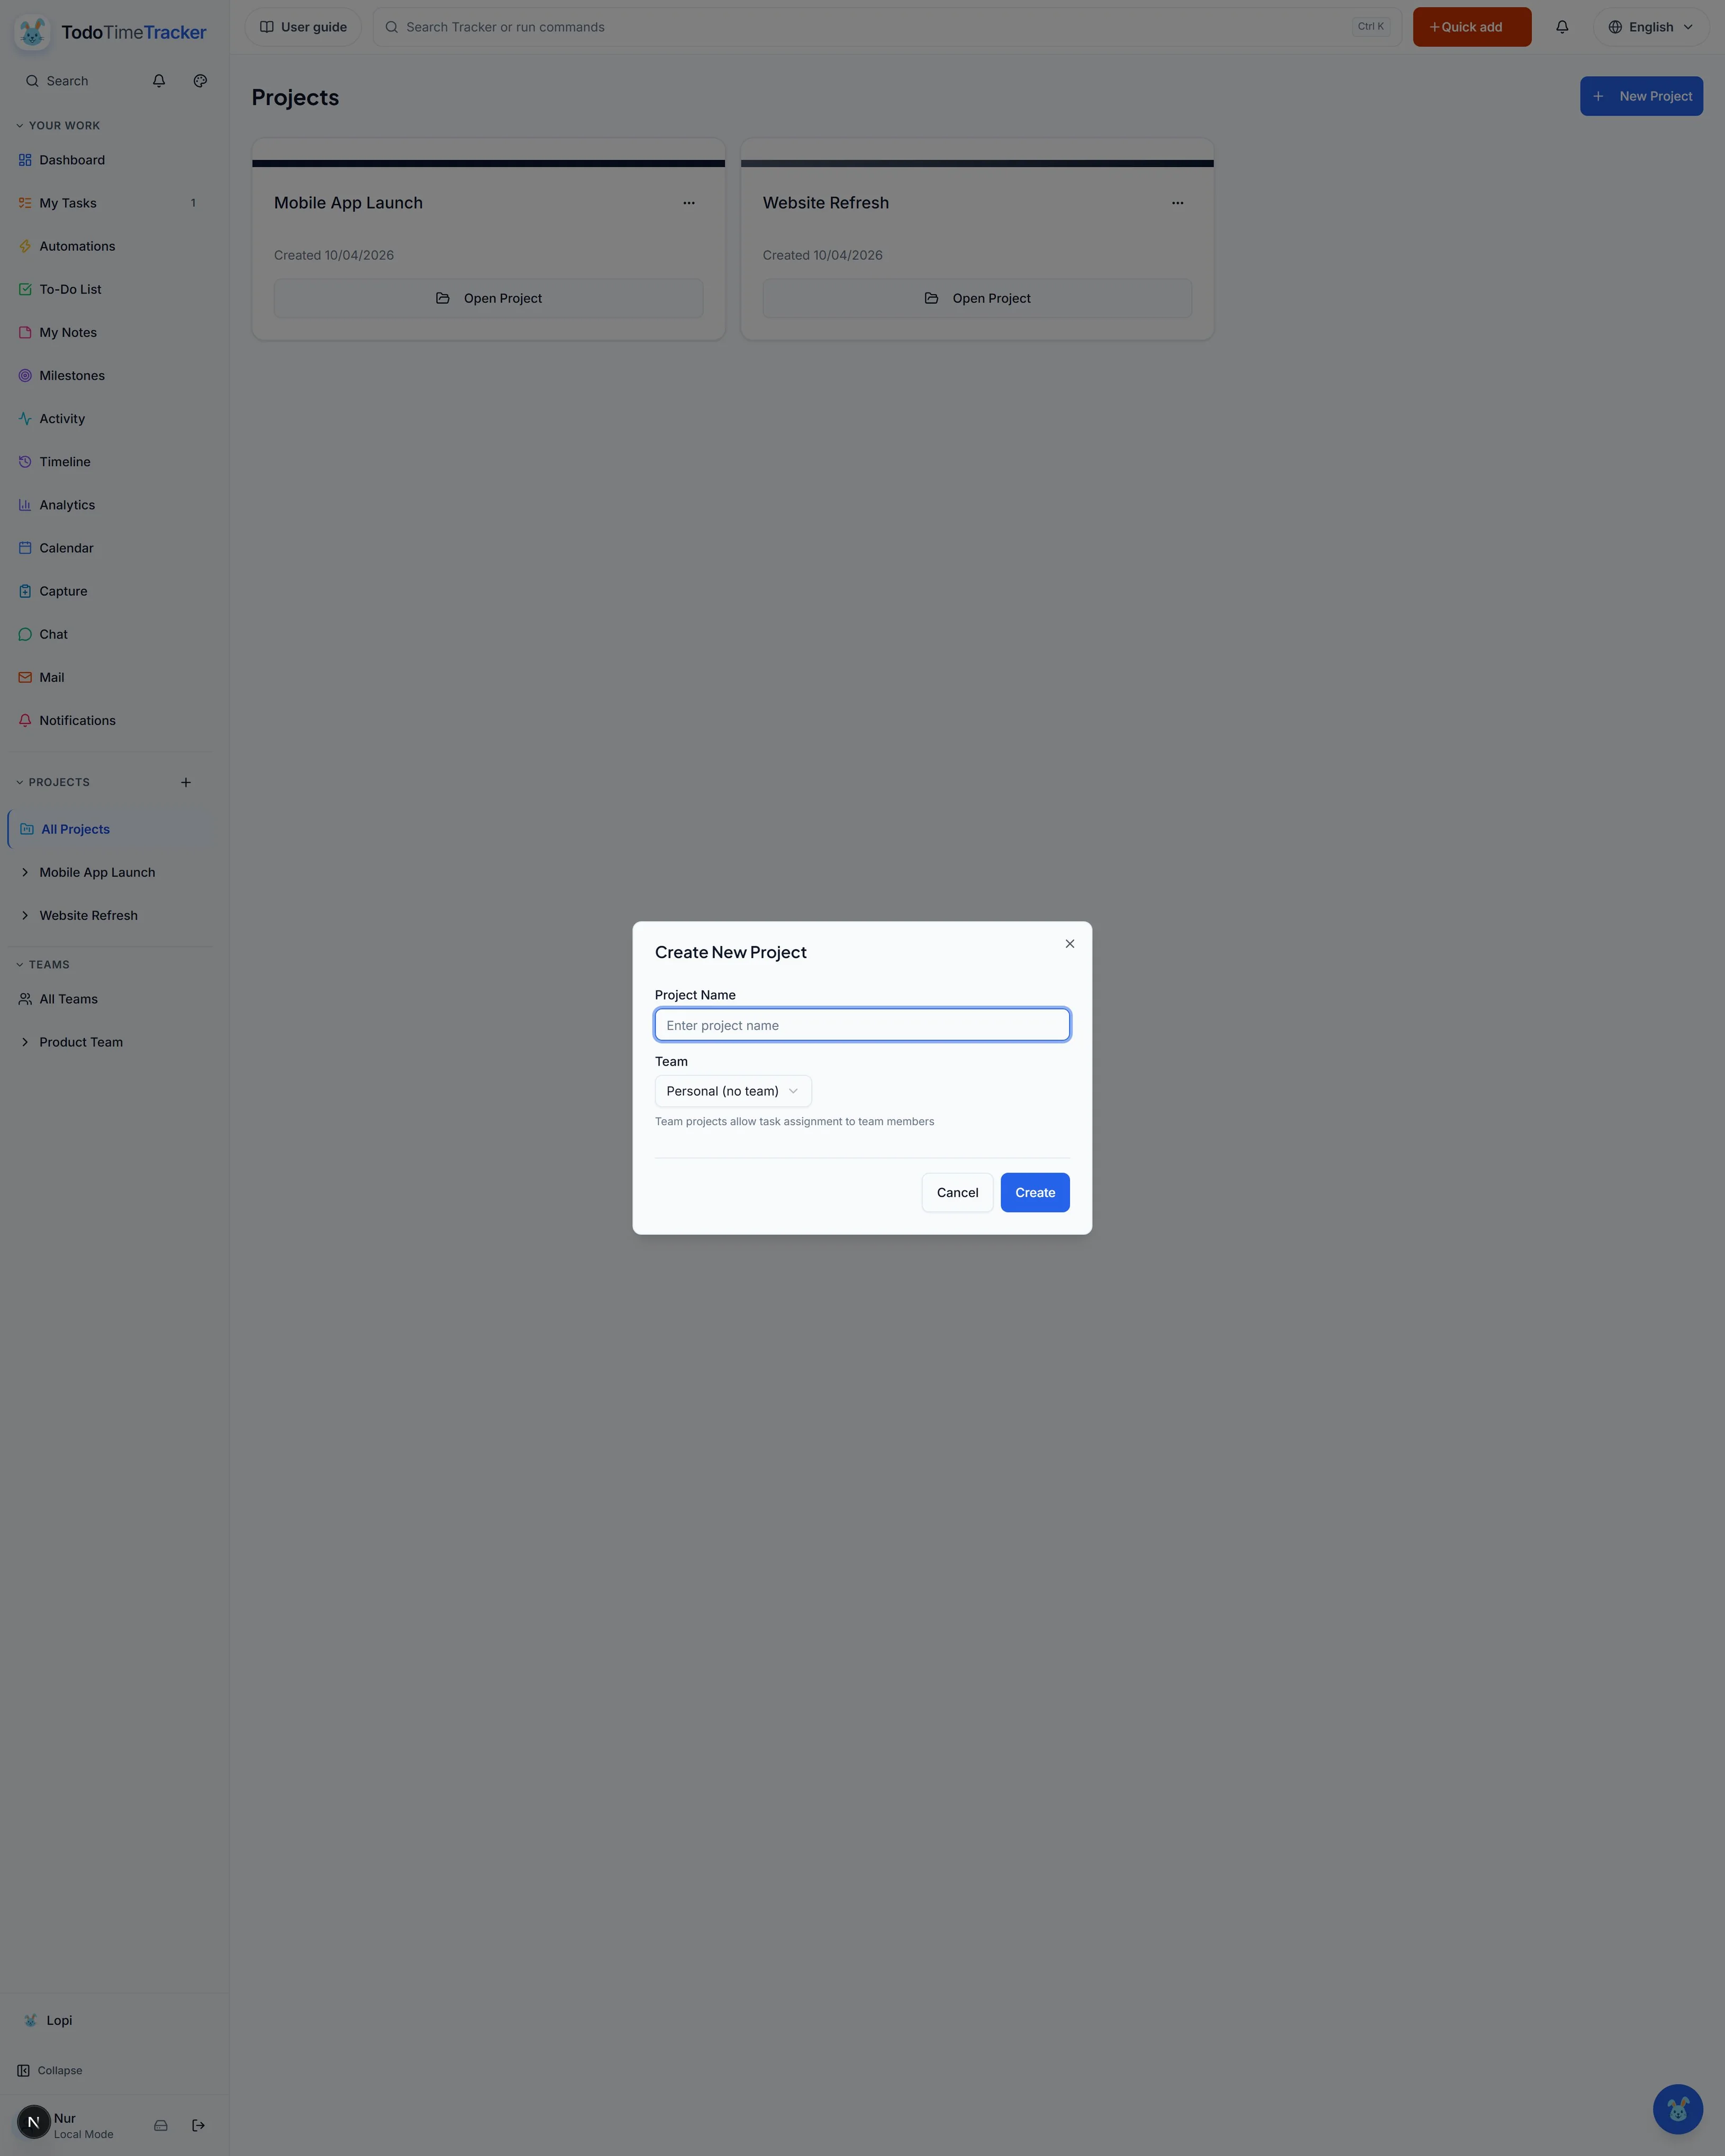Open My Tasks in sidebar
Image resolution: width=1725 pixels, height=2156 pixels.
pos(110,203)
